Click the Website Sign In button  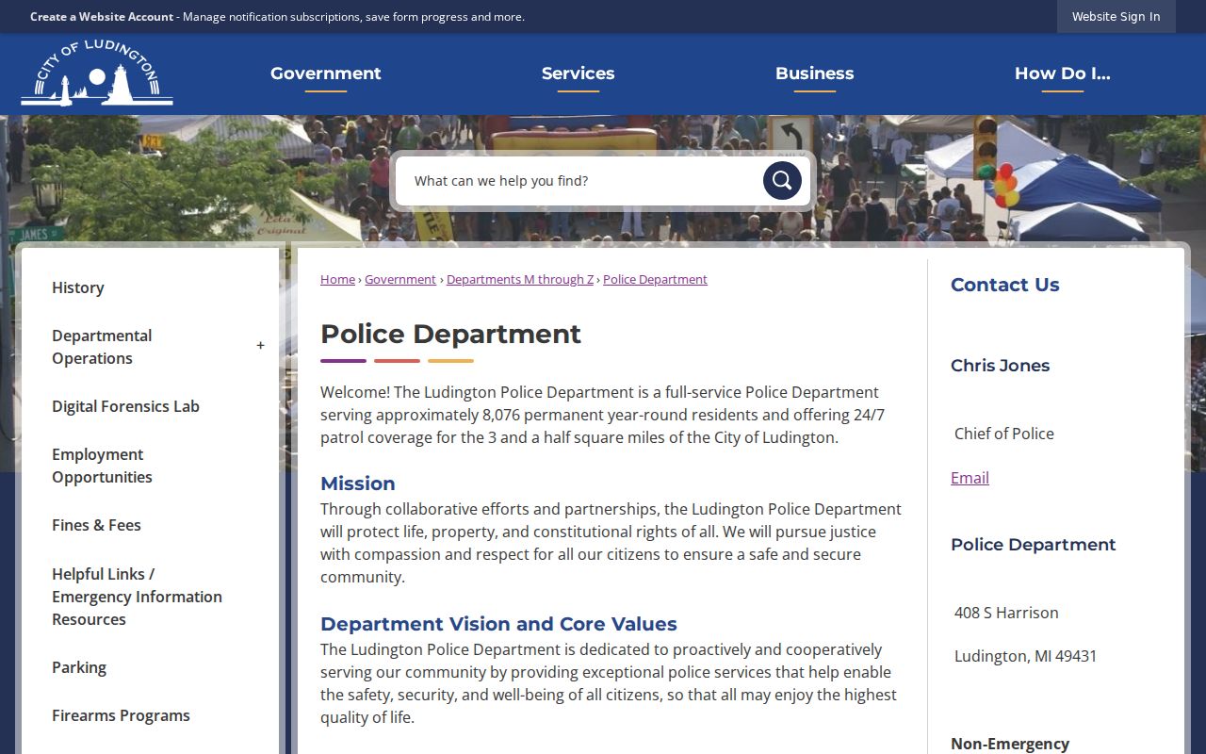1116,16
